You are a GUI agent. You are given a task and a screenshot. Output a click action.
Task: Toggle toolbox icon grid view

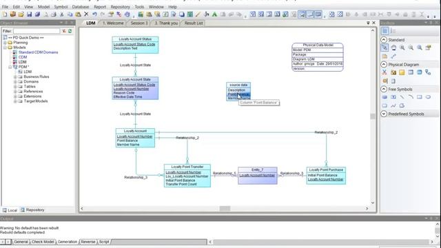pyautogui.click(x=385, y=31)
